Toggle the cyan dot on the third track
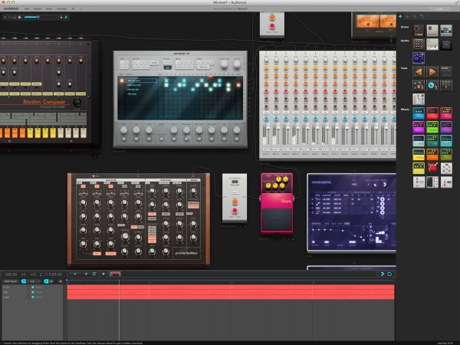 tap(33, 297)
